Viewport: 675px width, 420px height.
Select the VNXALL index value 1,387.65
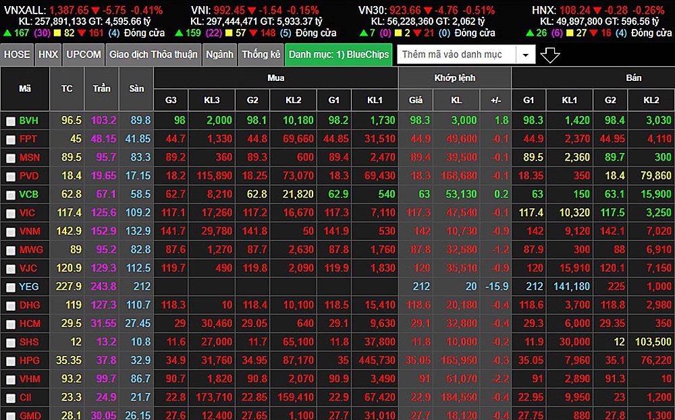click(x=69, y=10)
